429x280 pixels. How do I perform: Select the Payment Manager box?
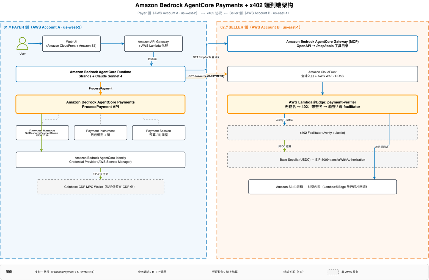point(42,133)
